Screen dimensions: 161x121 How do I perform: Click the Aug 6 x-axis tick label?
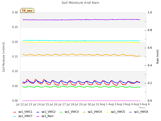[146, 104]
